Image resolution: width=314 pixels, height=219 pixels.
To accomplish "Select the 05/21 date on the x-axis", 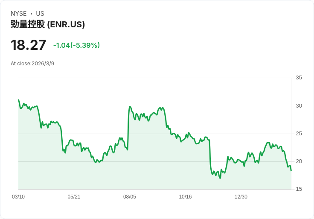I will (x=74, y=197).
